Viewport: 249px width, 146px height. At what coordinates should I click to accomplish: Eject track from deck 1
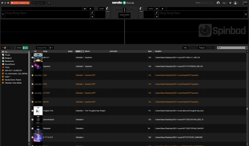(x=92, y=17)
